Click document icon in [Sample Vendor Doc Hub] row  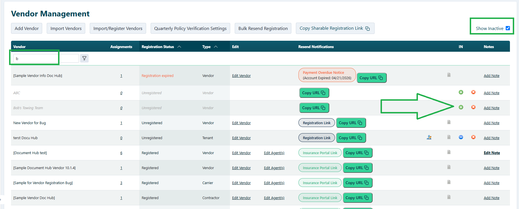pyautogui.click(x=449, y=197)
